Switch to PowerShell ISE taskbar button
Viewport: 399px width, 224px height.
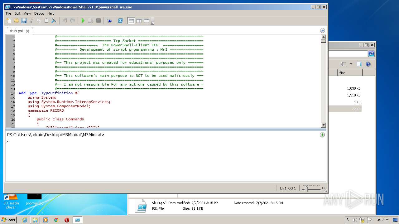[x=77, y=220]
